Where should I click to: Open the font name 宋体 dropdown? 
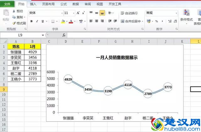[62, 13]
